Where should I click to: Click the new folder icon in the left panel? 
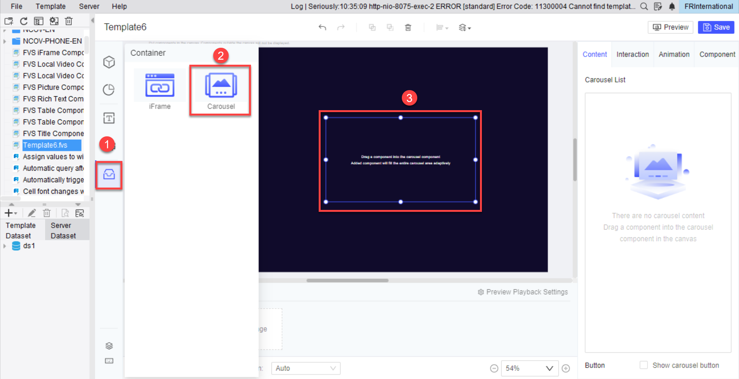pos(8,21)
